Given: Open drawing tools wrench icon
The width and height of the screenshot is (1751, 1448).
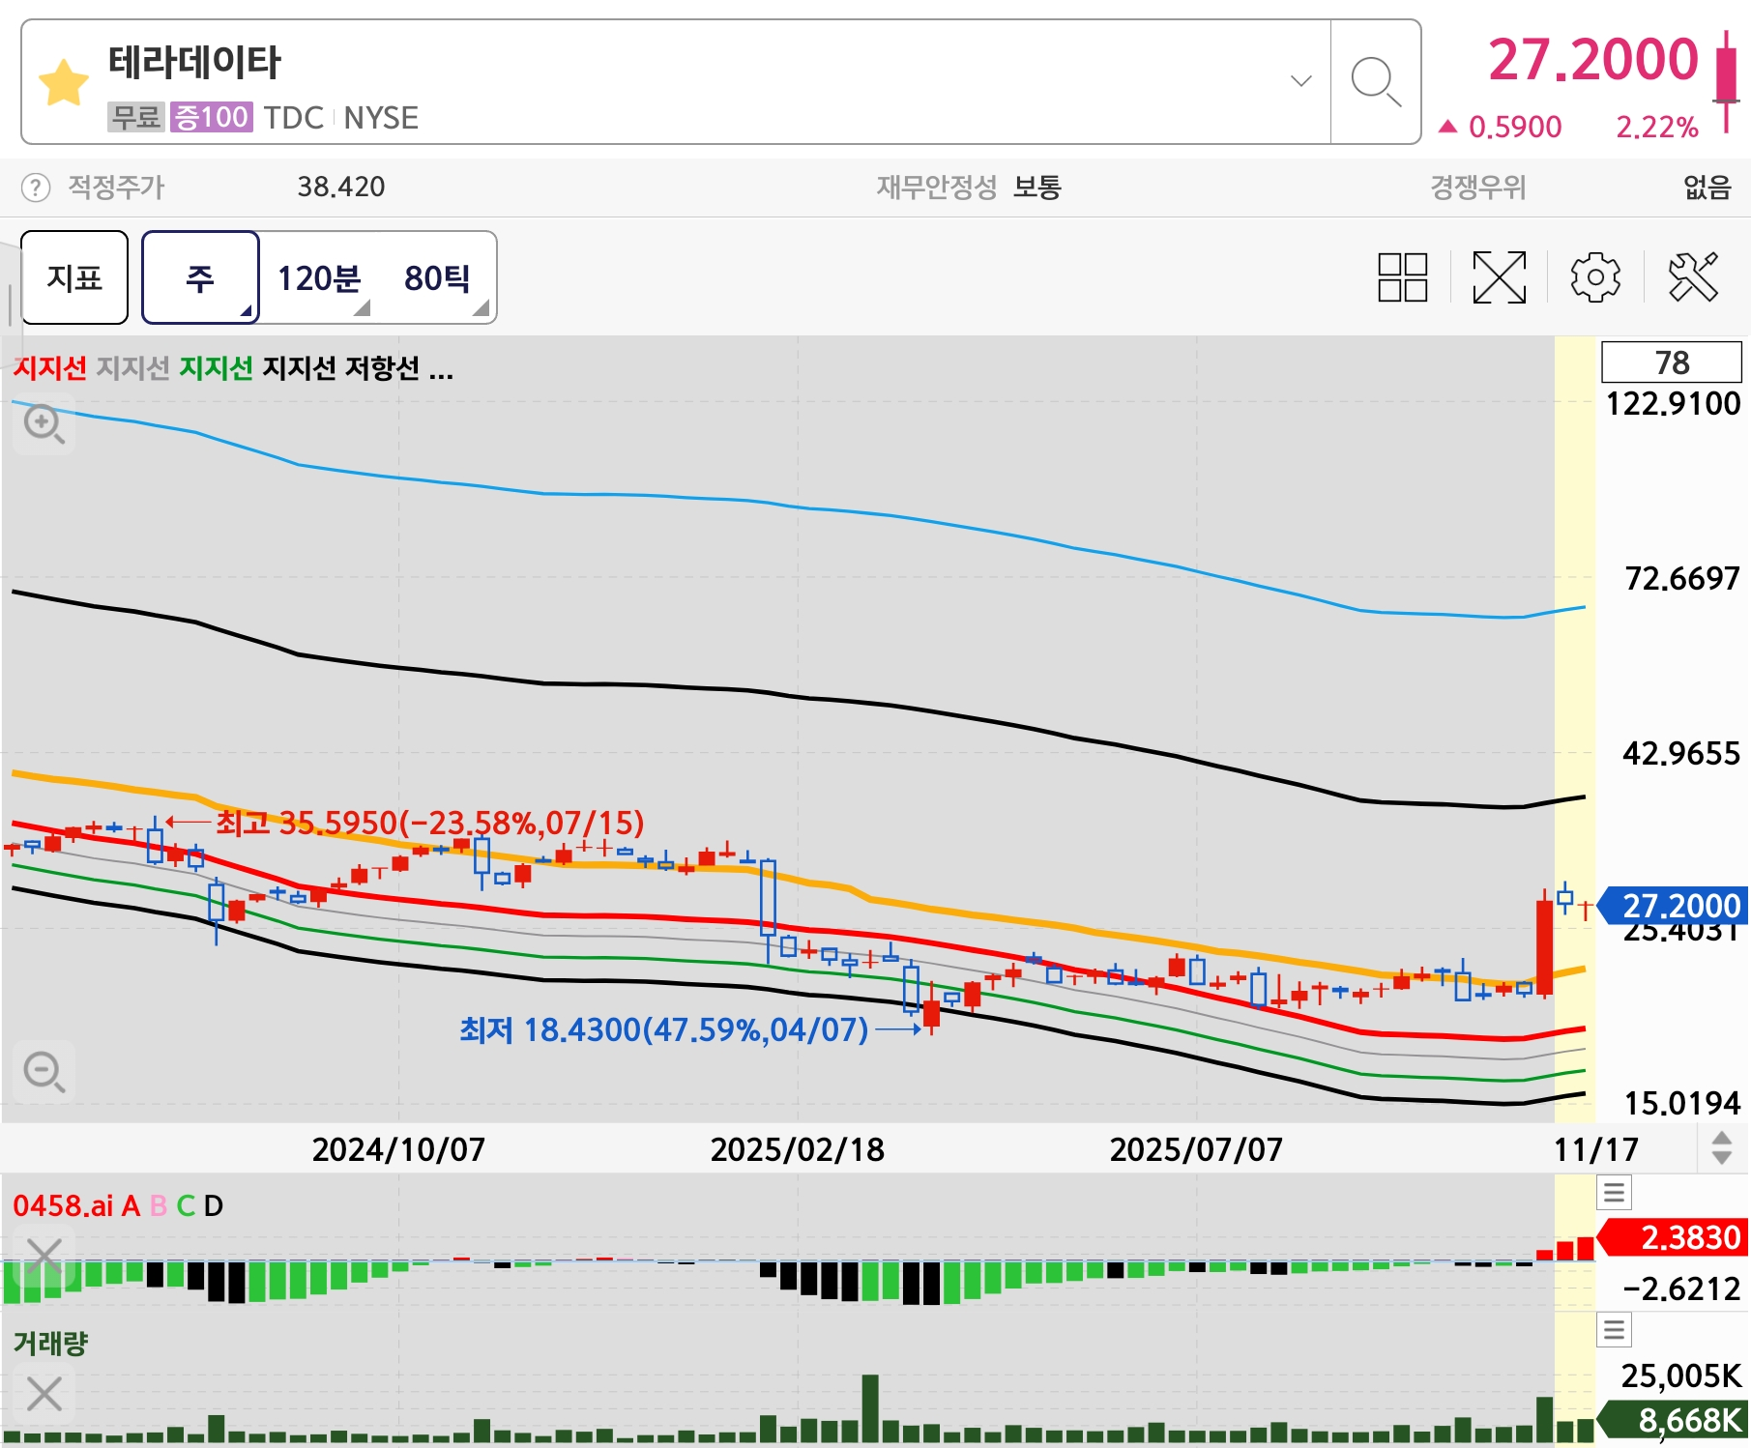Looking at the screenshot, I should point(1694,277).
